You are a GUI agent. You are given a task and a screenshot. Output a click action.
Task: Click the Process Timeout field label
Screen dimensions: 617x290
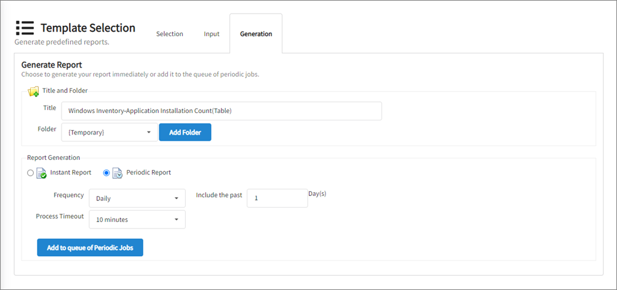(x=60, y=216)
